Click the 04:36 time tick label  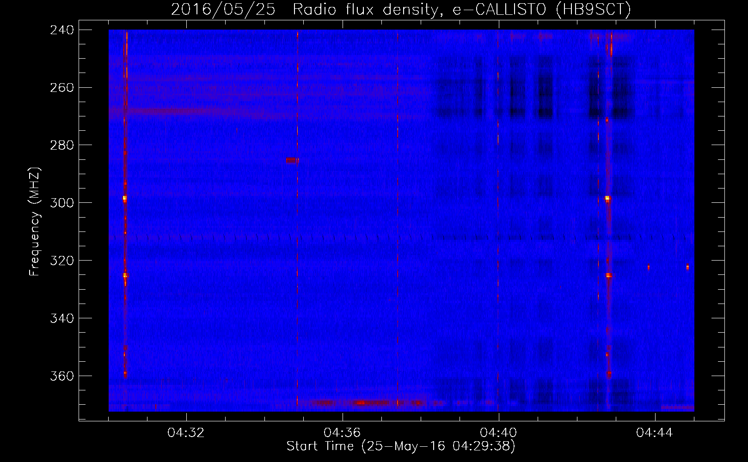(343, 433)
